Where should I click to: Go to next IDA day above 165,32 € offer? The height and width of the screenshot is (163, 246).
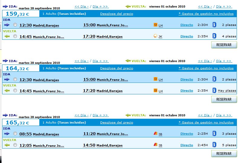point(100,115)
